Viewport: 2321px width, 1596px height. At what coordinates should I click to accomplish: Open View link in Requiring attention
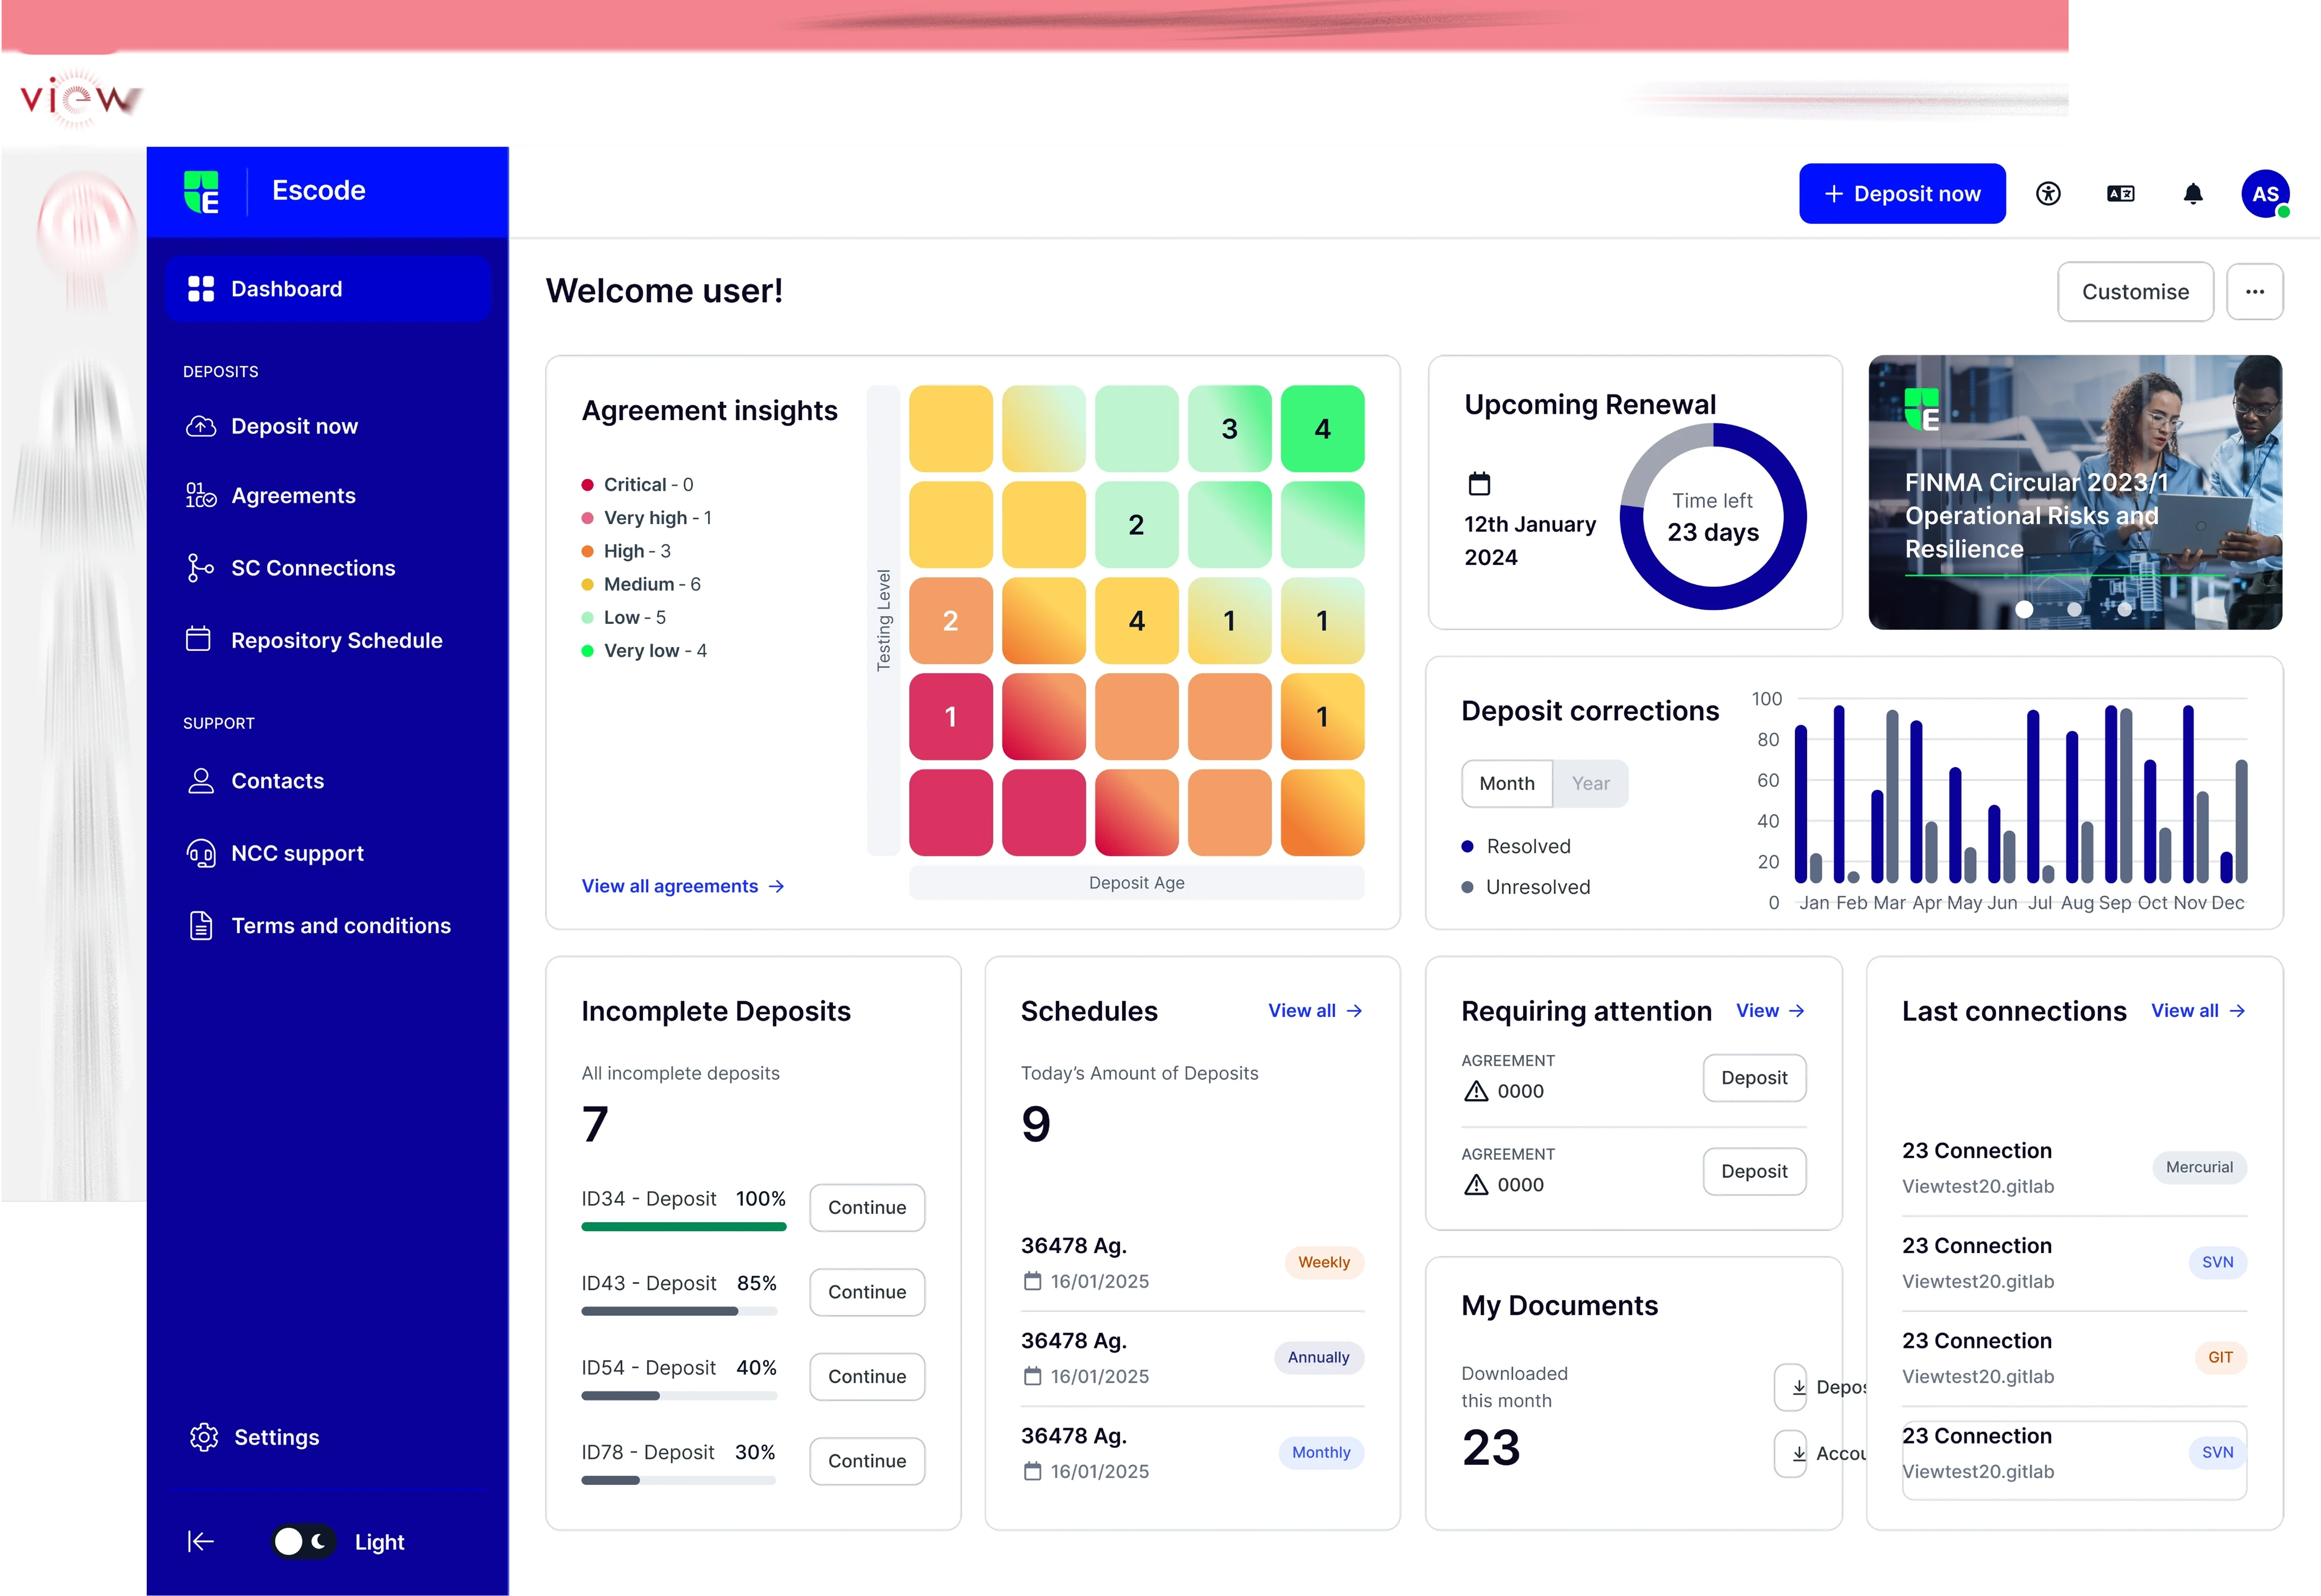pyautogui.click(x=1770, y=1011)
